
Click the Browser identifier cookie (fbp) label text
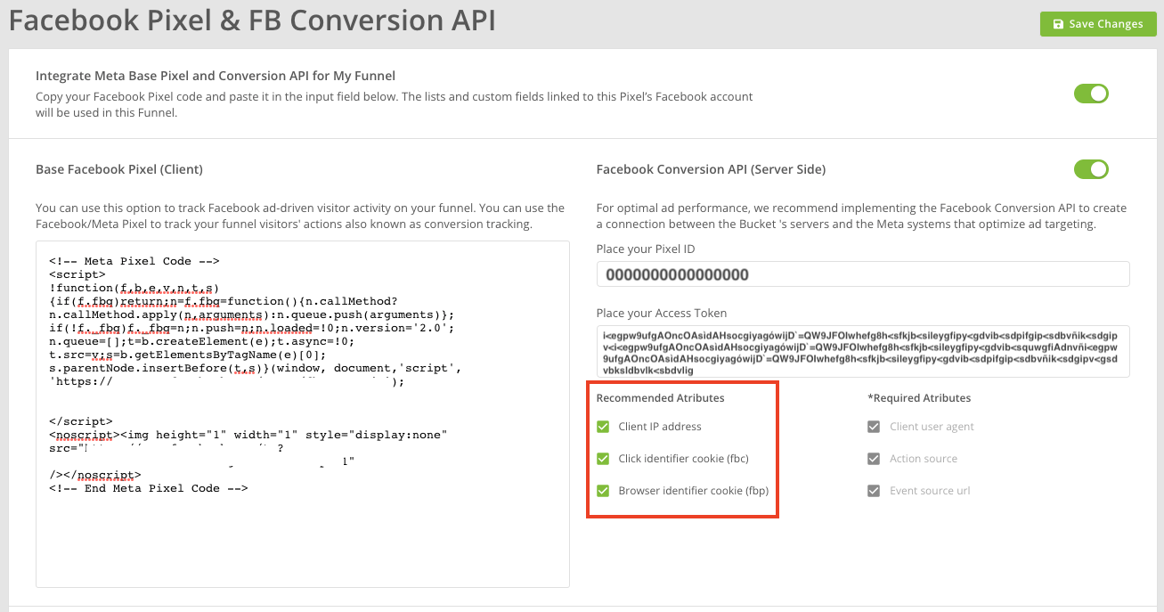pyautogui.click(x=693, y=491)
